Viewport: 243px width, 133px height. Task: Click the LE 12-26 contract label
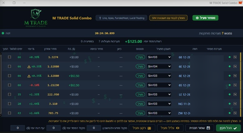click(x=184, y=94)
